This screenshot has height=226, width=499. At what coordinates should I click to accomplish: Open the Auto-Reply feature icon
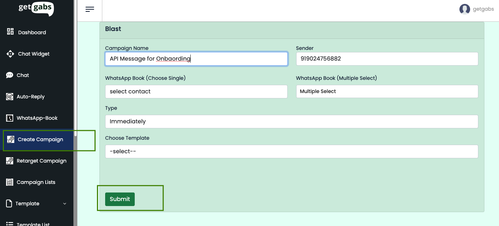(x=10, y=96)
